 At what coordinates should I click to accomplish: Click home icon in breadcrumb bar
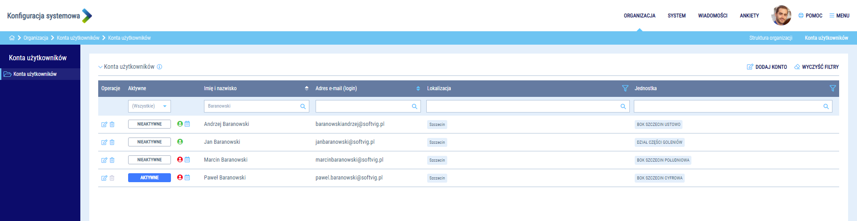[x=12, y=38]
